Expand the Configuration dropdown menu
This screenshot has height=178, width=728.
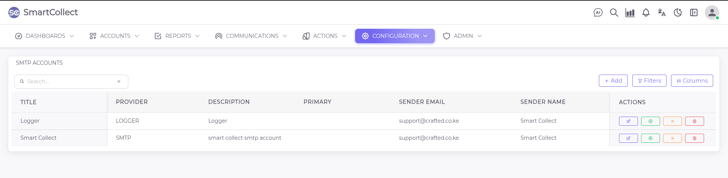click(395, 36)
